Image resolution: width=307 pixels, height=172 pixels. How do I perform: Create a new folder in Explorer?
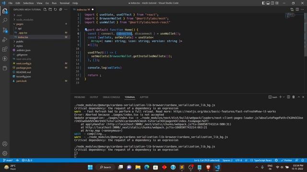point(50,10)
